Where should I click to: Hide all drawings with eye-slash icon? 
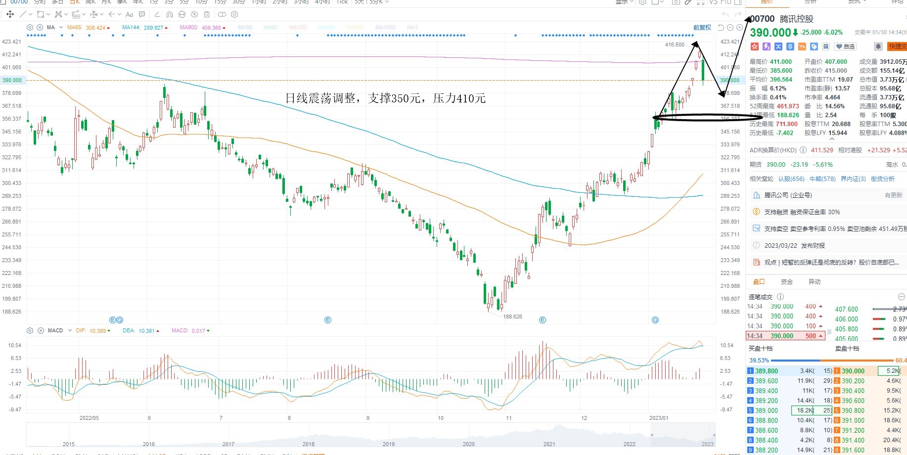tap(194, 14)
